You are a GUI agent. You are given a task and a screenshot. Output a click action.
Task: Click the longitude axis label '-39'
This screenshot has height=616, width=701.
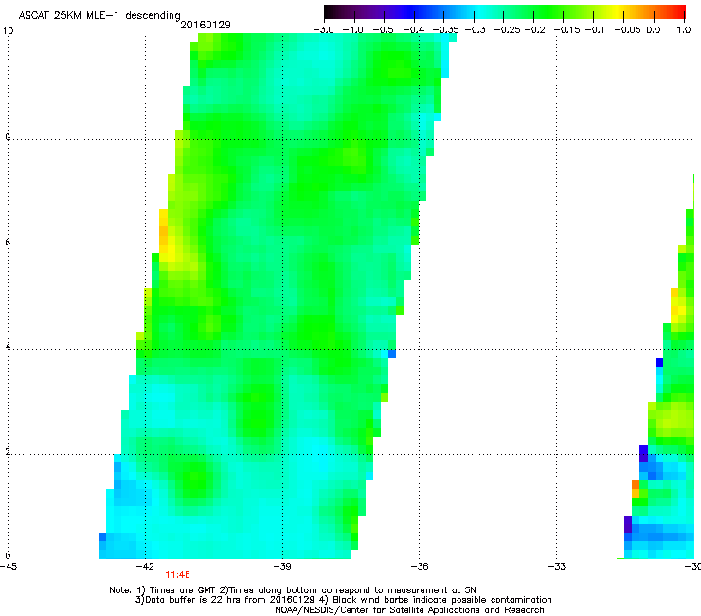[282, 567]
